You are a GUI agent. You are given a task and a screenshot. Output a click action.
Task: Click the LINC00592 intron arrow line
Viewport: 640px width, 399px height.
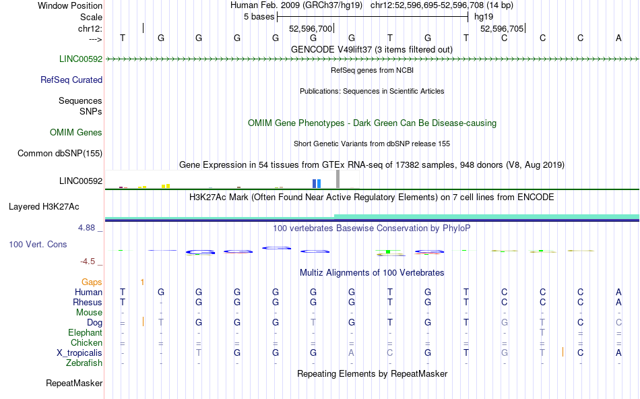372,59
